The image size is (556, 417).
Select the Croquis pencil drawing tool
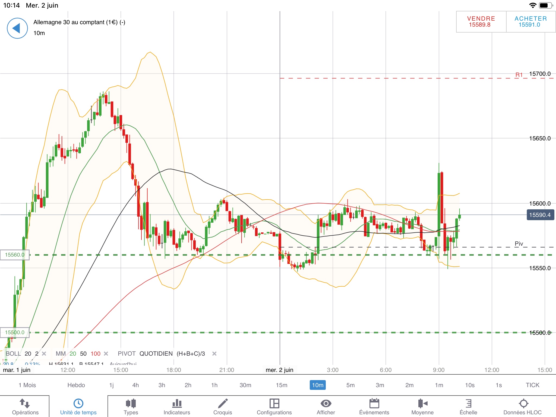[x=223, y=406]
